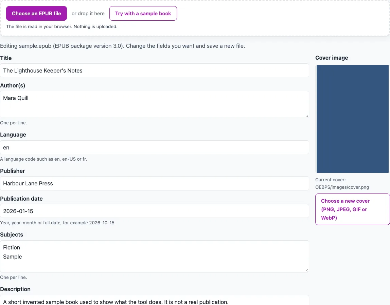
Task: Grab the resize handle of the Author(s) text area
Action: [307, 116]
